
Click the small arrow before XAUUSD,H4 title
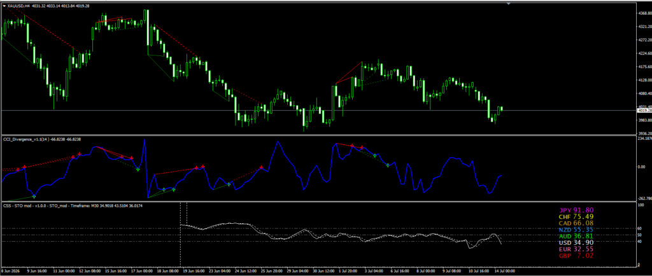point(4,6)
